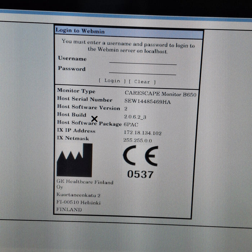The image size is (252, 252).
Task: Click the serial number 'SEW14485469HA'
Action: point(147,101)
